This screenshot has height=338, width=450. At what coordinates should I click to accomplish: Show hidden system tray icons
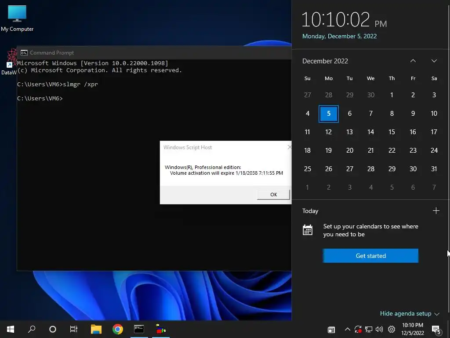[347, 329]
